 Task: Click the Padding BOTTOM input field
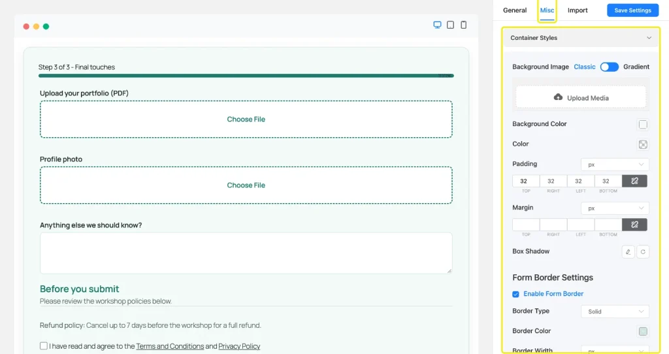(608, 181)
